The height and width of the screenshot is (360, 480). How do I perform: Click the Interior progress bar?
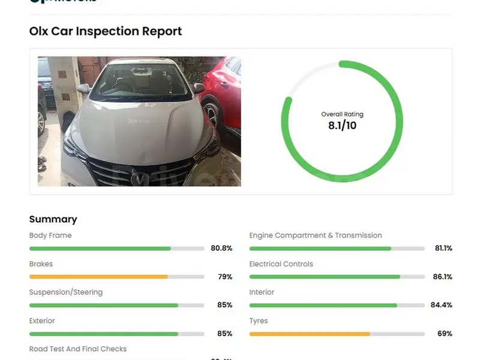[x=337, y=305]
